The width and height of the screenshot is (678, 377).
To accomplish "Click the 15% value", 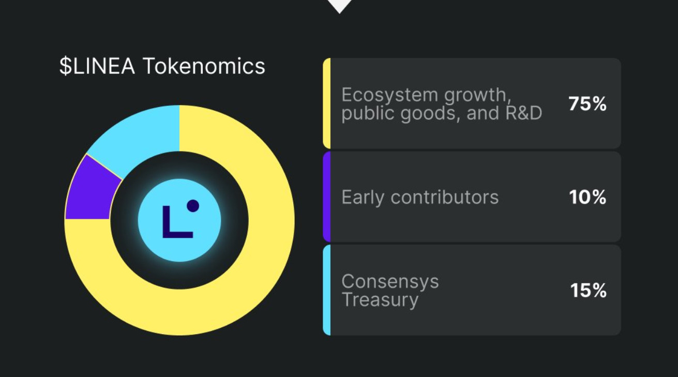I will click(x=589, y=291).
